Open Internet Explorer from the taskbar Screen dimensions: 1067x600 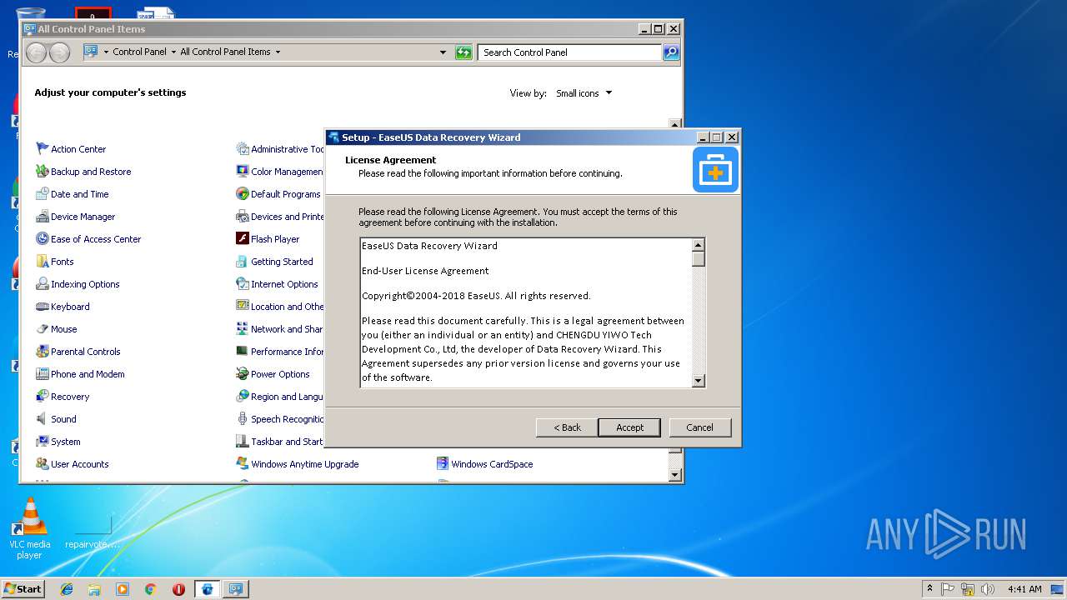click(x=67, y=589)
